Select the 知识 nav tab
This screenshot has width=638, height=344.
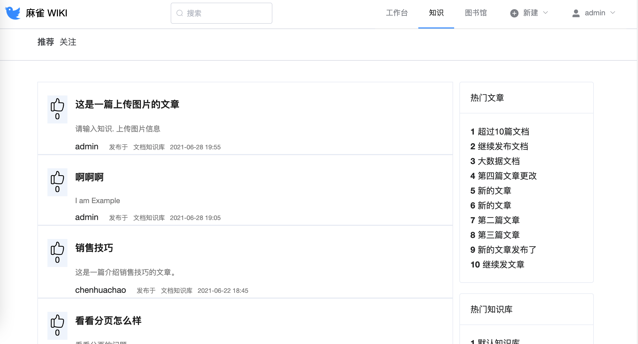pyautogui.click(x=436, y=13)
